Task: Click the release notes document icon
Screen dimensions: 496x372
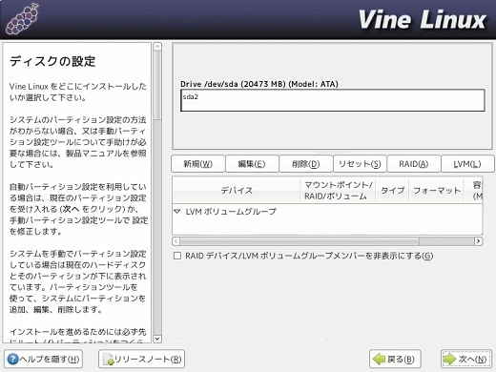Action: (x=108, y=360)
